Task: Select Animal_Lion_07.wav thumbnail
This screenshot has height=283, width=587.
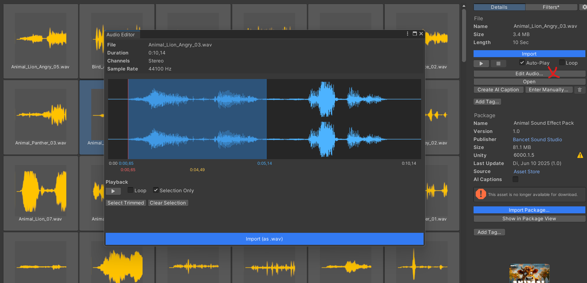Action: (41, 193)
